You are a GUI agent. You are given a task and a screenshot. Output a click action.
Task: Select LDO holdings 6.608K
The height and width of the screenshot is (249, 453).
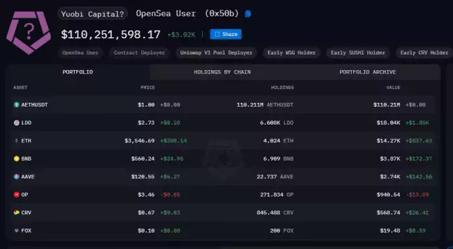276,123
